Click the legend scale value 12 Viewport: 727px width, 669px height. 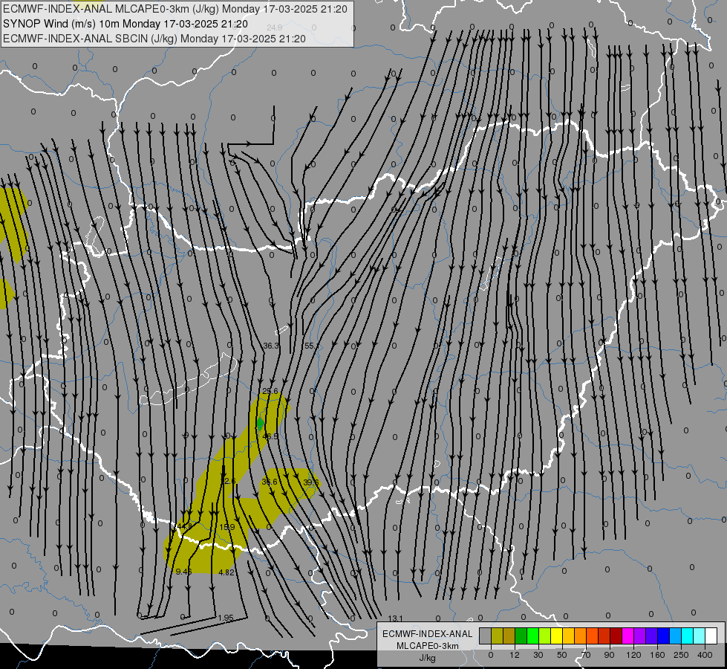515,655
